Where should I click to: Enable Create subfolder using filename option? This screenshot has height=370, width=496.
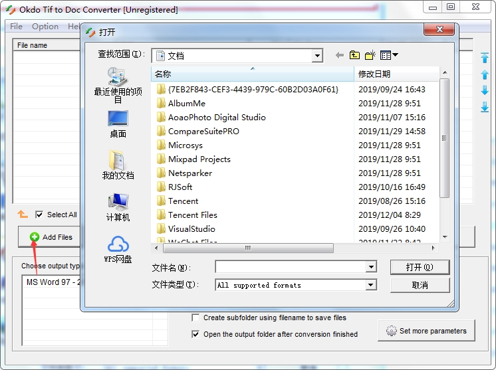click(195, 318)
